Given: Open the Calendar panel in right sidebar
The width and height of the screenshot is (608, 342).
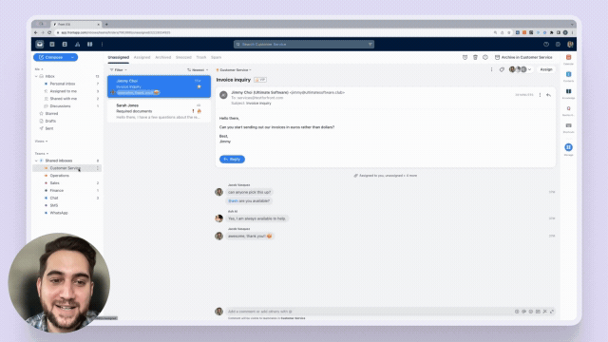Looking at the screenshot, I should (x=568, y=57).
